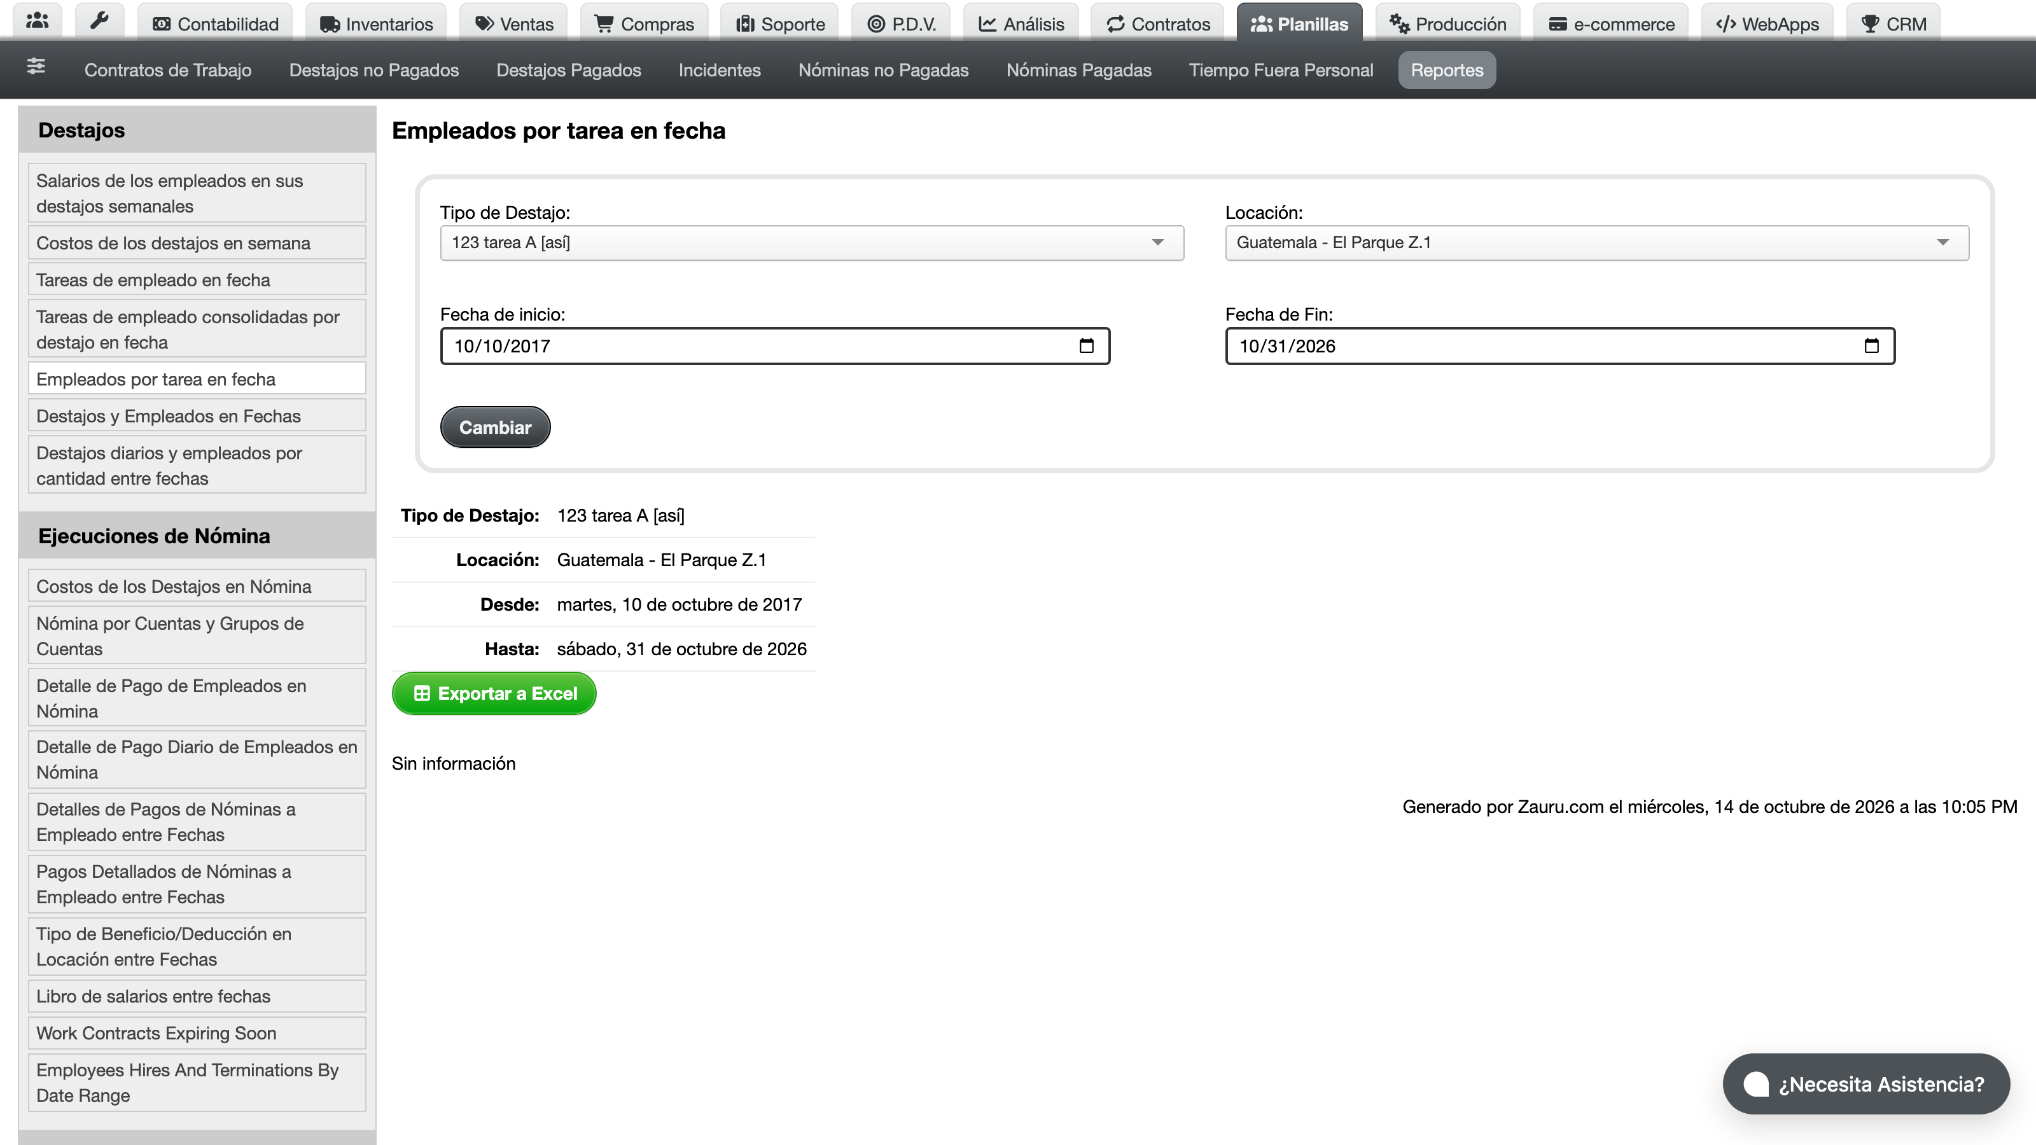2036x1145 pixels.
Task: Open Nóminas no Pagadas submenu item
Action: pos(883,71)
